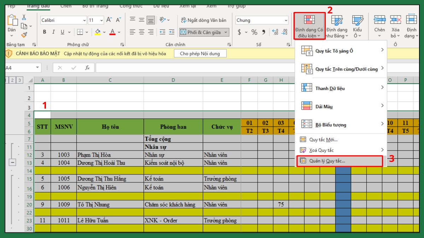Click the Name Box showing A4
This screenshot has width=424, height=238.
pyautogui.click(x=19, y=67)
